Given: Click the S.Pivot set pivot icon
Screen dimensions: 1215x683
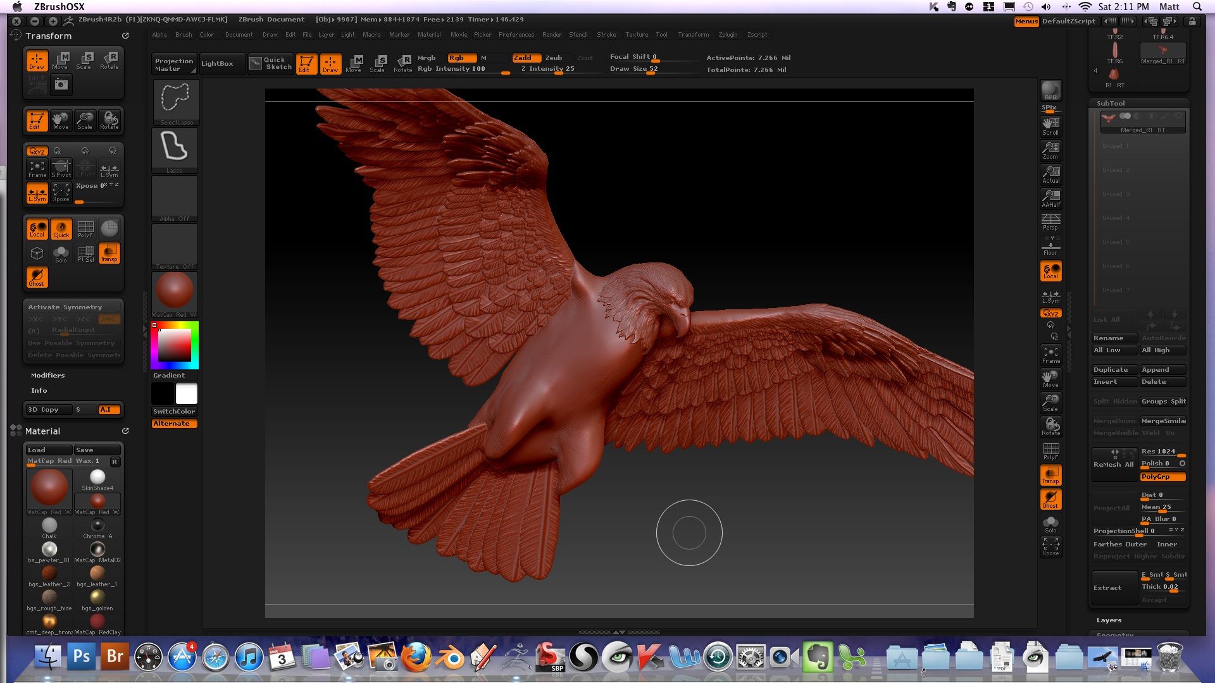Looking at the screenshot, I should pos(61,169).
